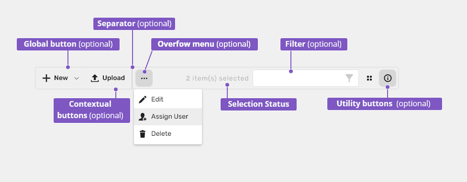Viewport: 467px width, 182px height.
Task: Click the funnel filter icon
Action: click(349, 78)
